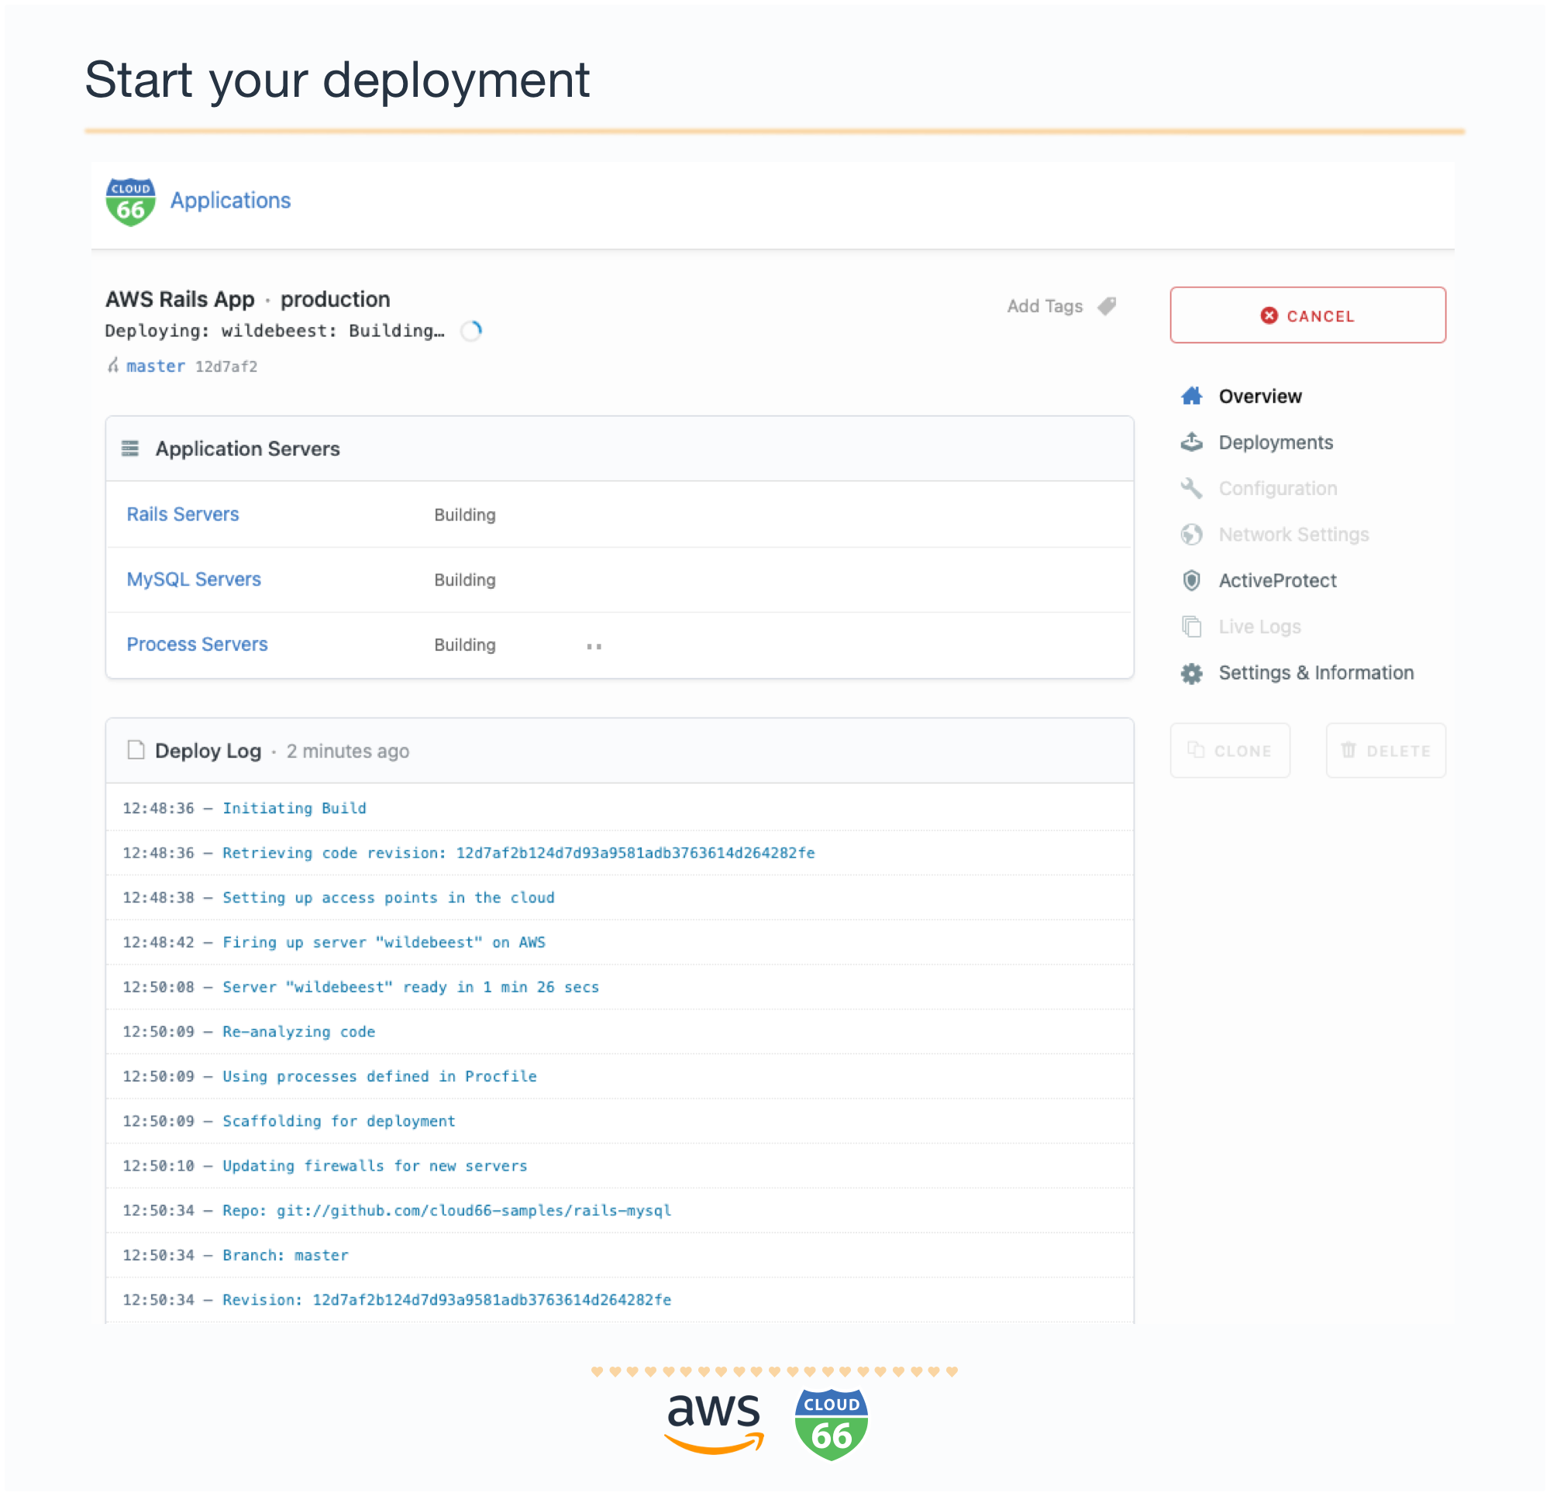Click the Add Tags label
This screenshot has height=1496, width=1550.
(1044, 306)
